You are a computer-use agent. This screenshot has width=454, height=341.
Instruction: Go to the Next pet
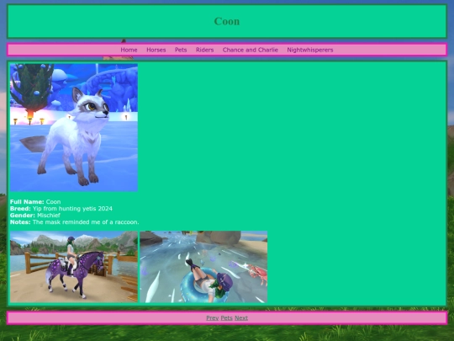click(x=241, y=317)
